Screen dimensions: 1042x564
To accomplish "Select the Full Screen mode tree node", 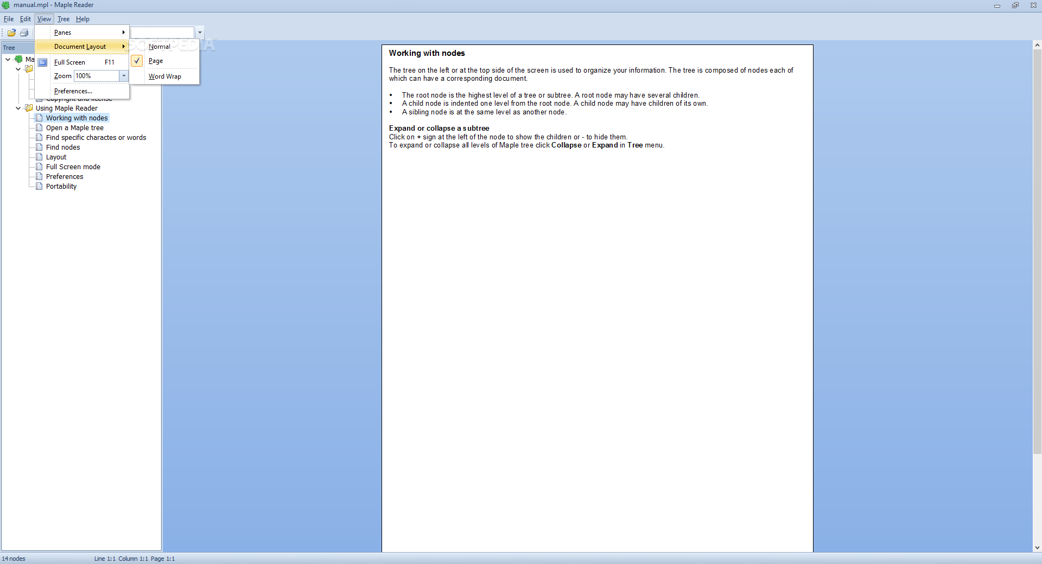I will tap(73, 166).
